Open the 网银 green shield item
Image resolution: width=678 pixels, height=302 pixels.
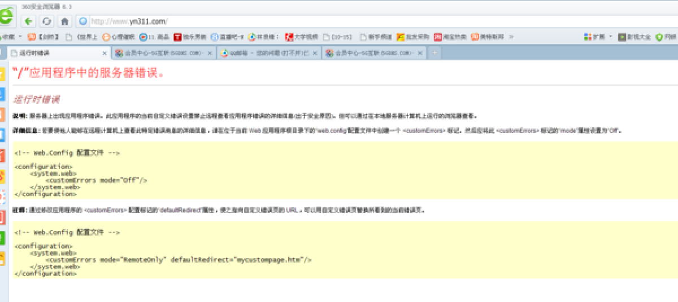tap(666, 37)
